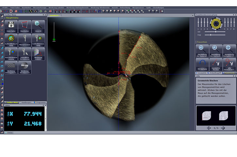Click the help preview thumbnail image
This screenshot has height=157, width=237.
coord(216,115)
